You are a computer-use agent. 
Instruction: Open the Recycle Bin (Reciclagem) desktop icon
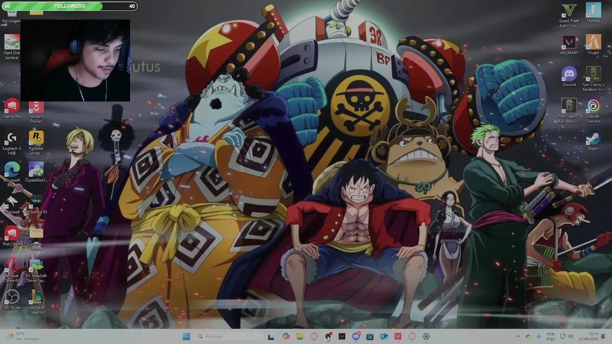(x=11, y=17)
